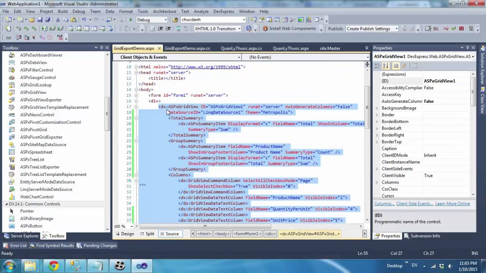Click the (ID) value field ASPxGridView1
Image resolution: width=486 pixels, height=273 pixels.
447,81
